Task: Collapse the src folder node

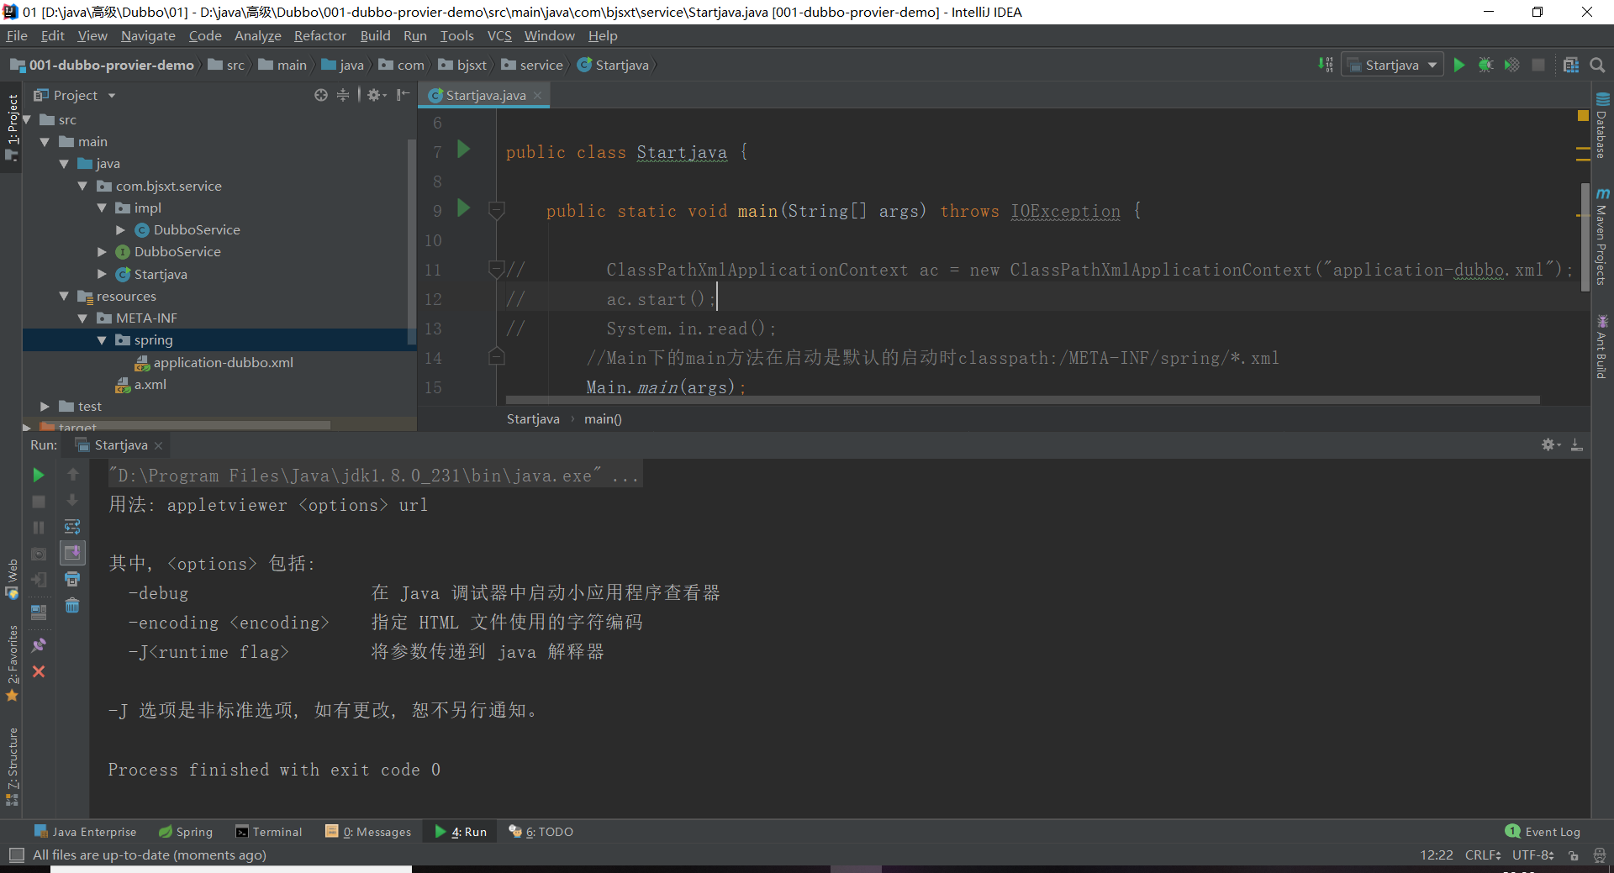Action: click(x=27, y=119)
